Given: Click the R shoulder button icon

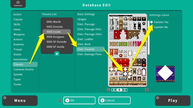Looking at the screenshot, I should [147, 90].
